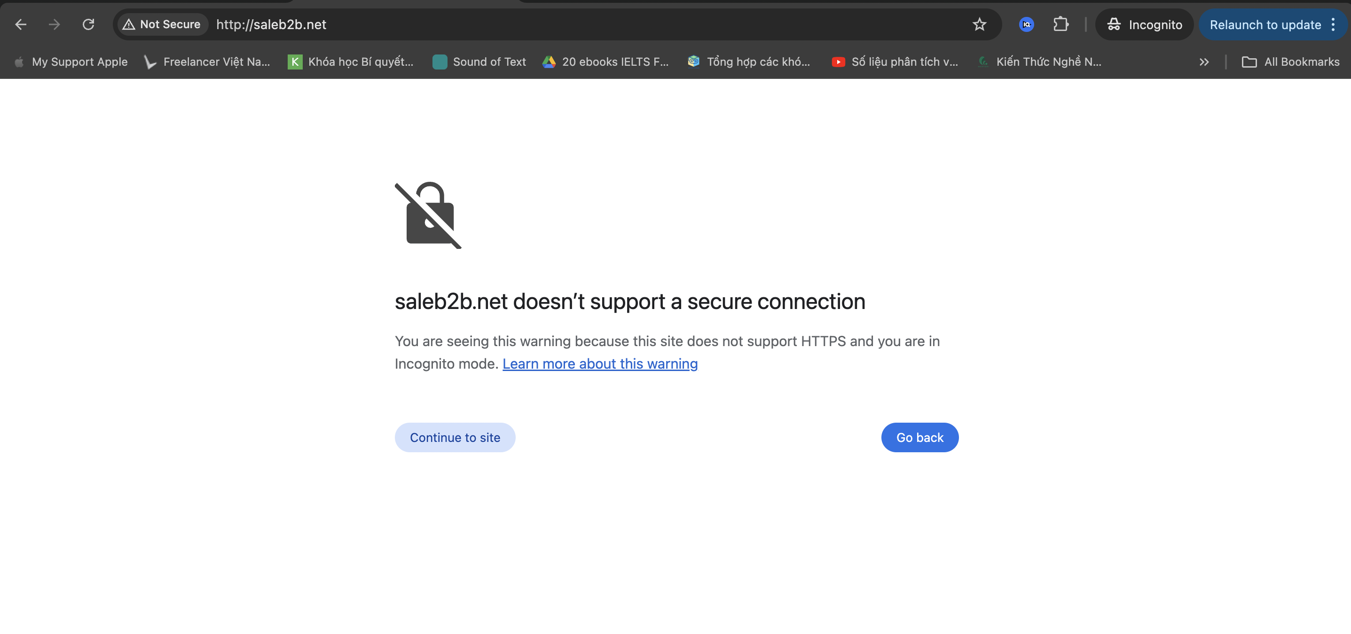This screenshot has height=634, width=1351.
Task: Open the Incognito profile indicator
Action: click(1144, 24)
